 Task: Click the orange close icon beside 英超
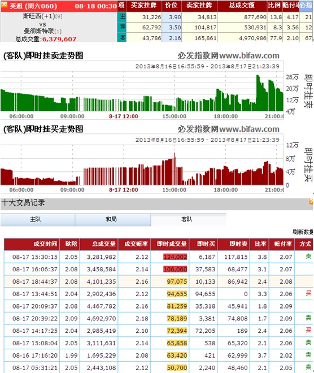tap(4, 4)
